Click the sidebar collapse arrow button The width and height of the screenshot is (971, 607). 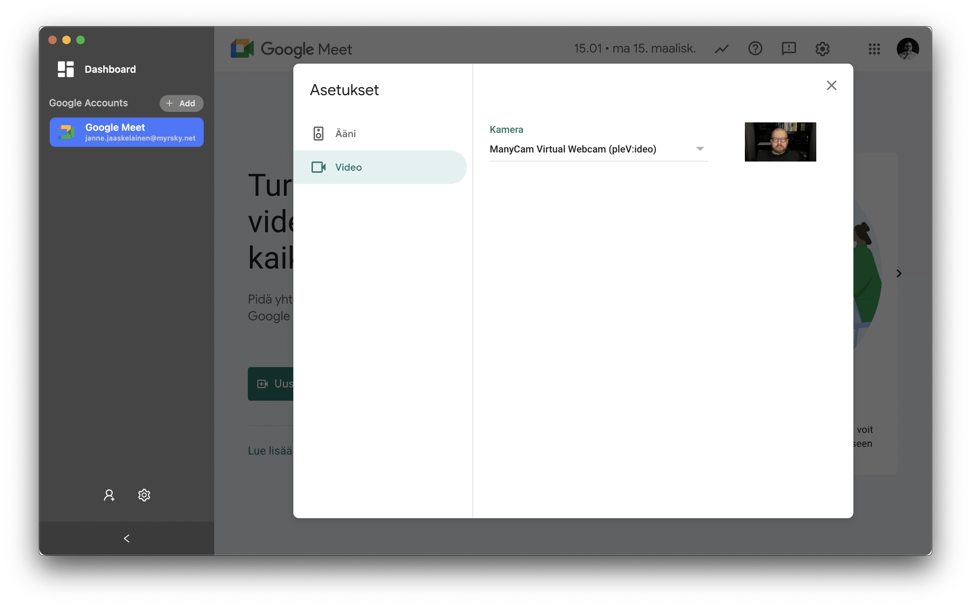click(126, 538)
